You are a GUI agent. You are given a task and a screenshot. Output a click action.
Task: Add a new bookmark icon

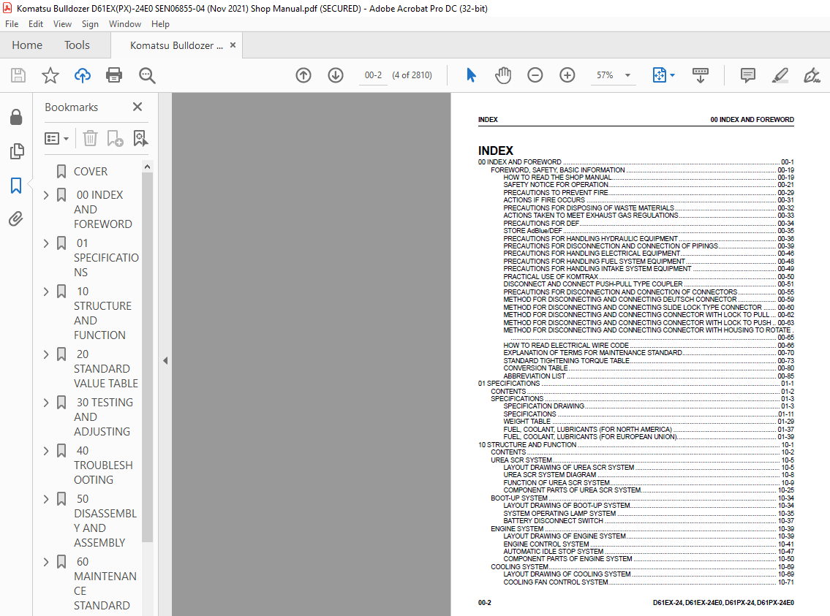tap(115, 139)
